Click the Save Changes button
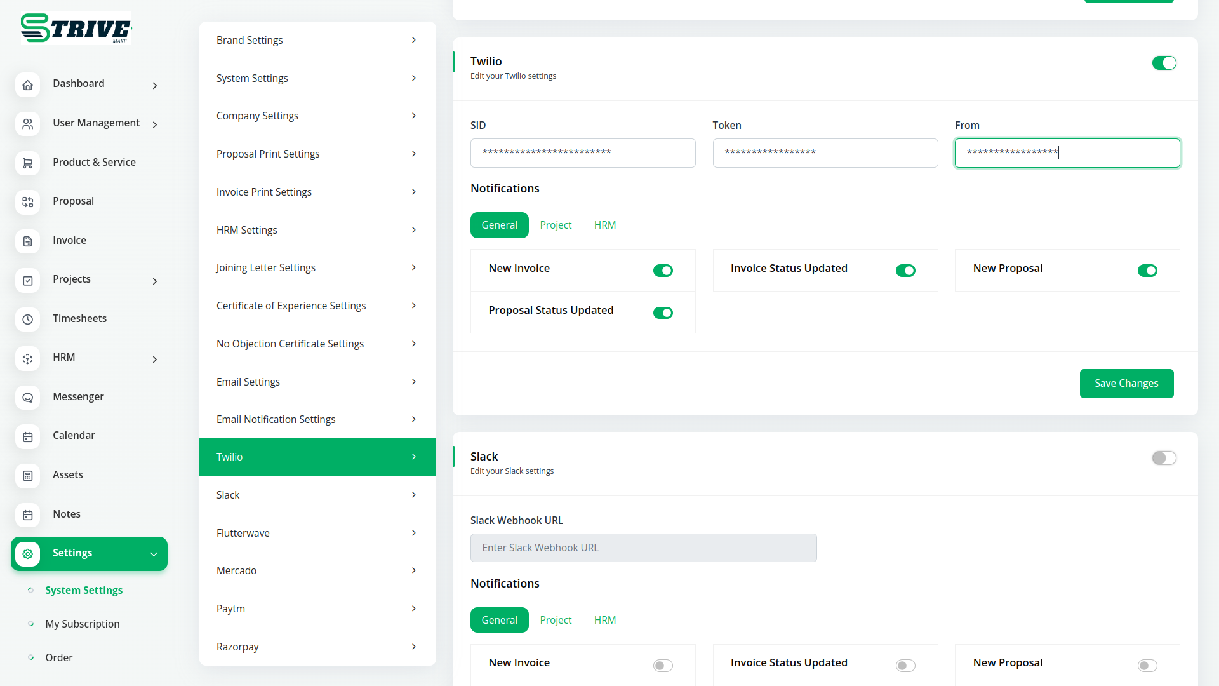 [x=1126, y=384]
